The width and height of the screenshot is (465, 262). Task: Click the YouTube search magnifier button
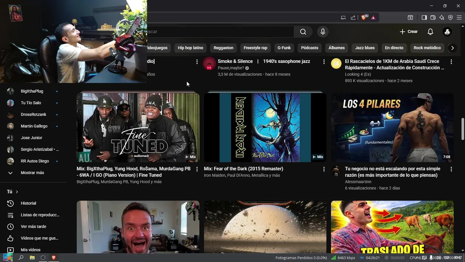coord(303,32)
